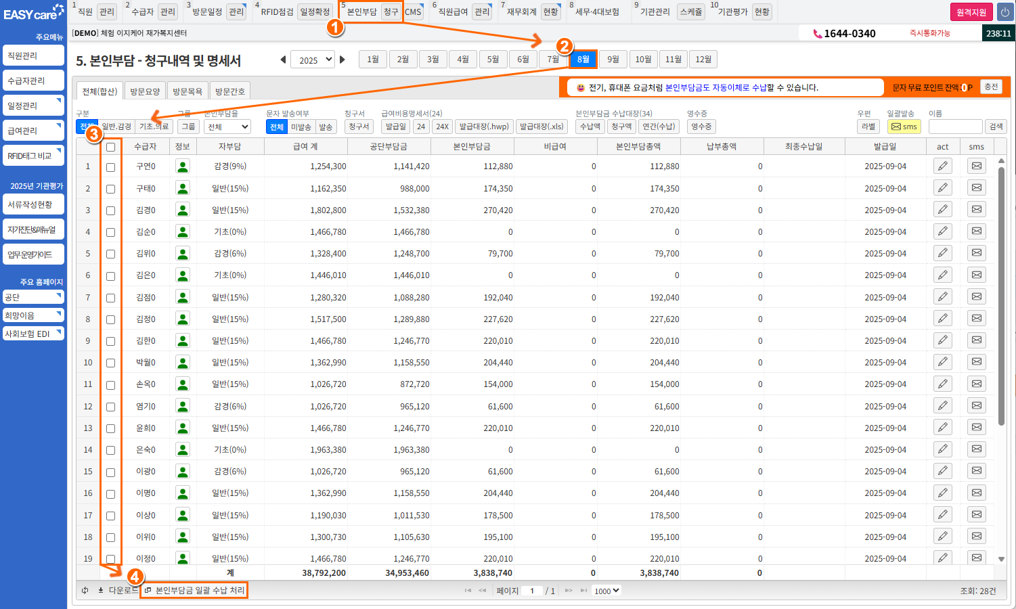The width and height of the screenshot is (1016, 609).
Task: Open the 2025 year dropdown
Action: (312, 60)
